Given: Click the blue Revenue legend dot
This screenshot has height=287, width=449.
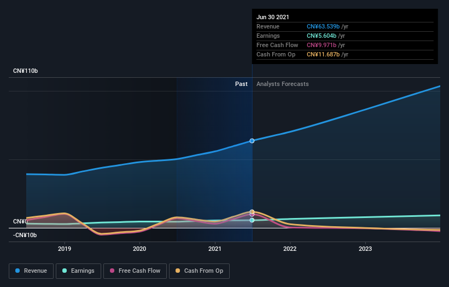Looking at the screenshot, I should pos(18,271).
